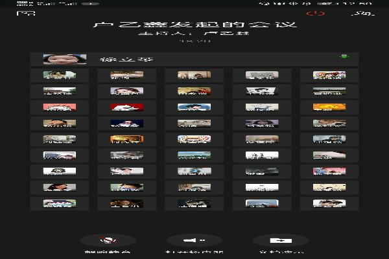Select the participant with the orange sunset avatar
The image size is (389, 259).
click(329, 107)
